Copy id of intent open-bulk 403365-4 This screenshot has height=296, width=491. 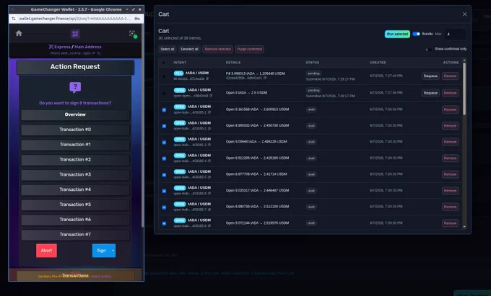(209, 161)
